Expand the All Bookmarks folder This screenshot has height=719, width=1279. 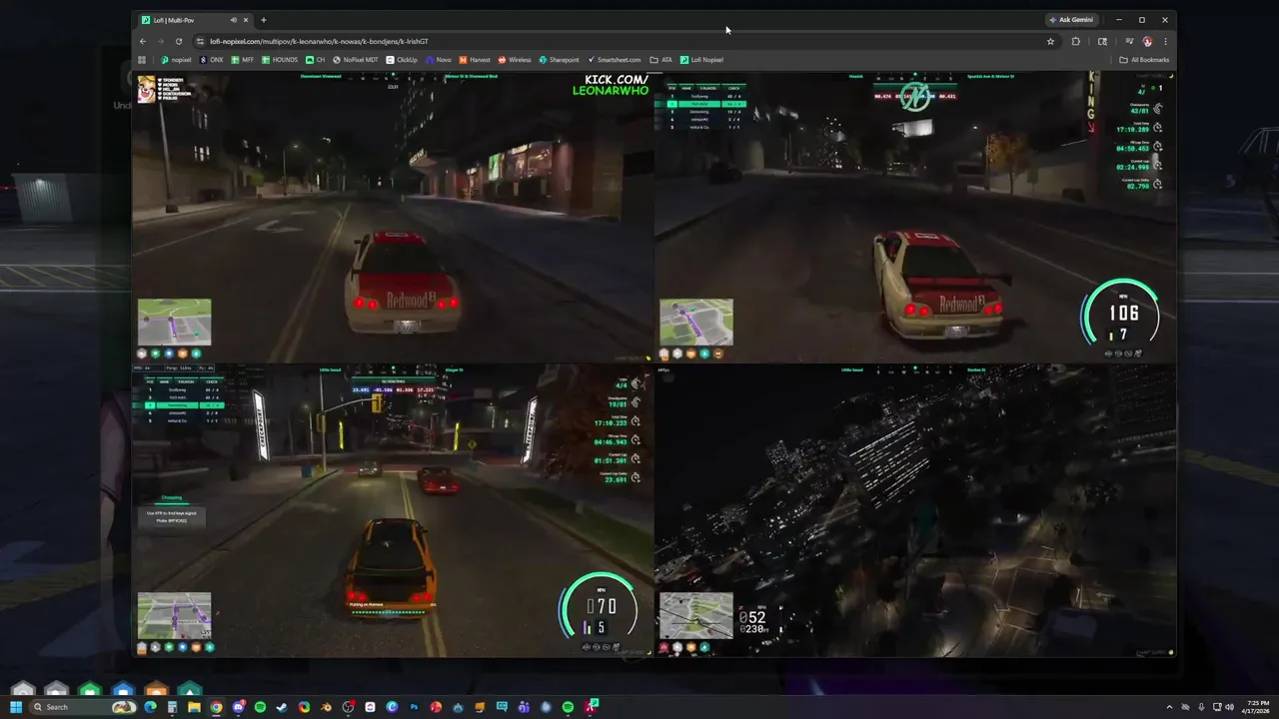1145,60
